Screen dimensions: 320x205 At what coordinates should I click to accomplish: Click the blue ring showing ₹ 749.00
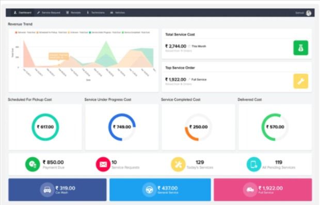(122, 127)
